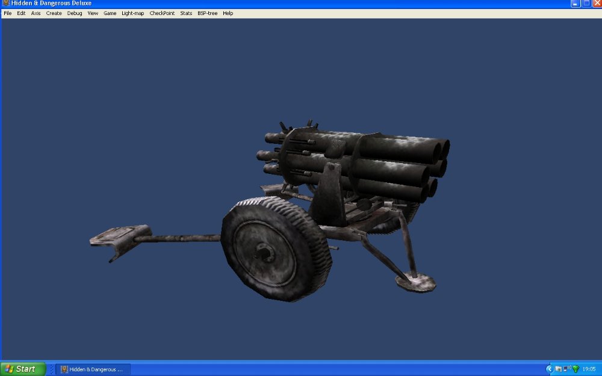The image size is (602, 376).
Task: Maximize the Hidden & Dangerous Deluxe window
Action: point(586,4)
